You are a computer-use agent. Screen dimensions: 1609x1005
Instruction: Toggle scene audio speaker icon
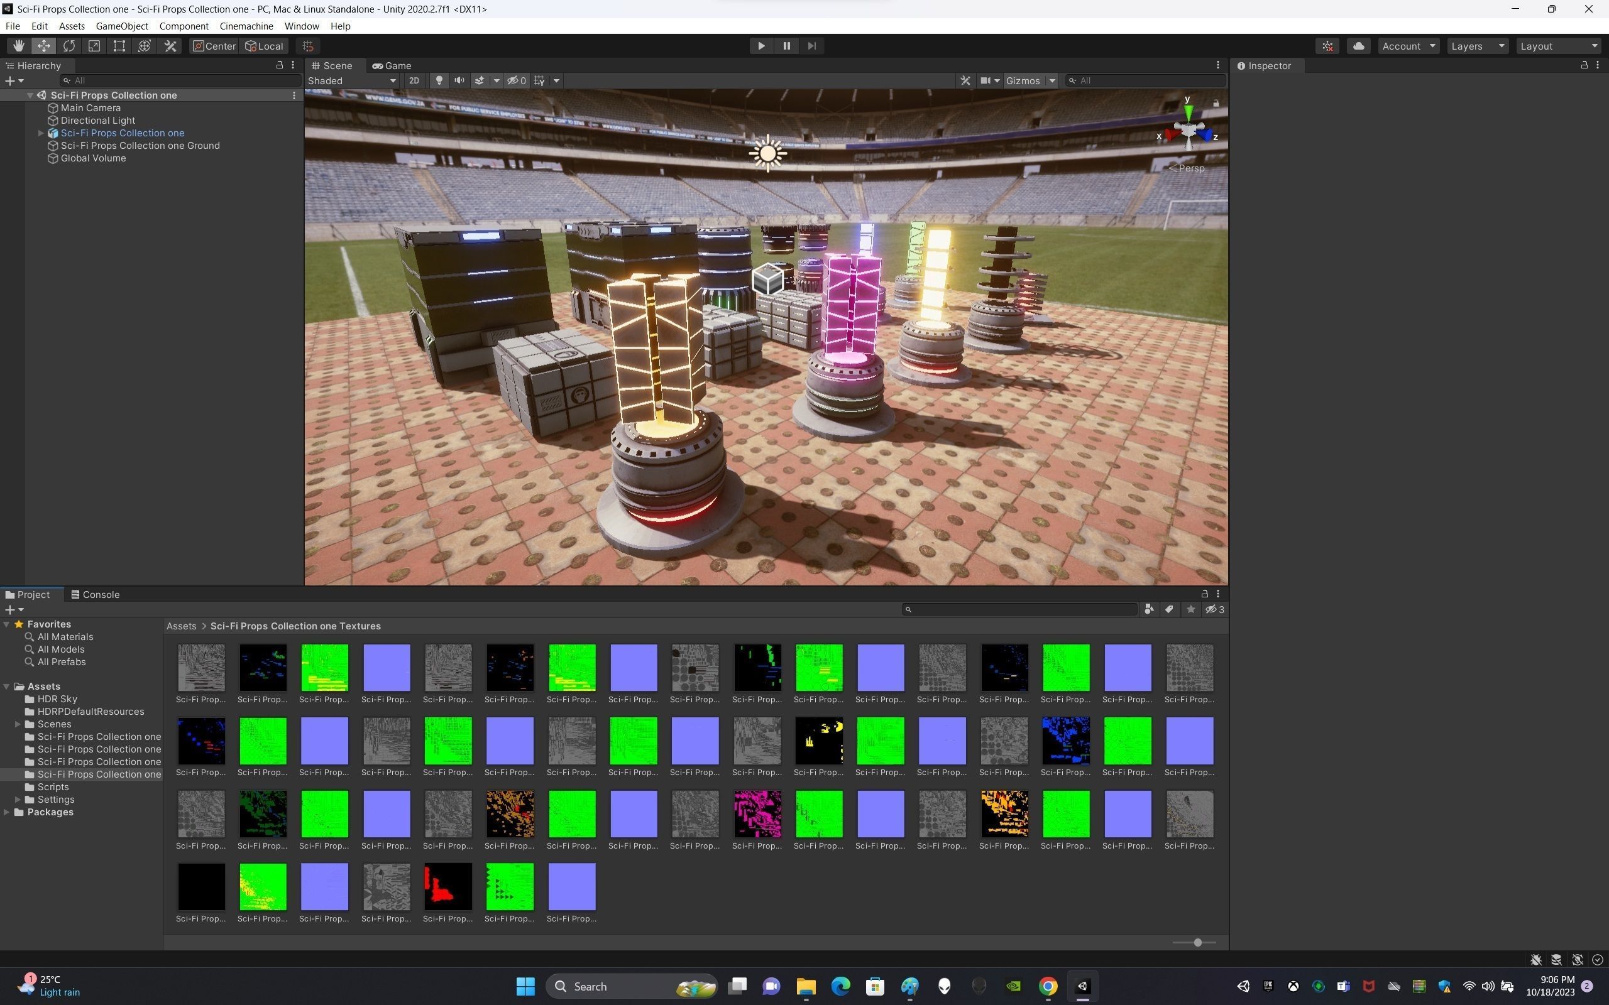click(x=459, y=80)
